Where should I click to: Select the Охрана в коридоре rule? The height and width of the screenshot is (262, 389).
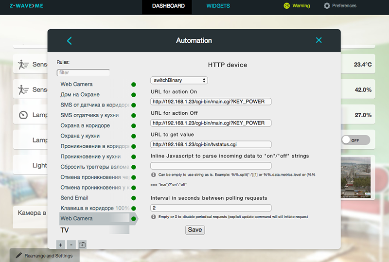click(x=85, y=125)
